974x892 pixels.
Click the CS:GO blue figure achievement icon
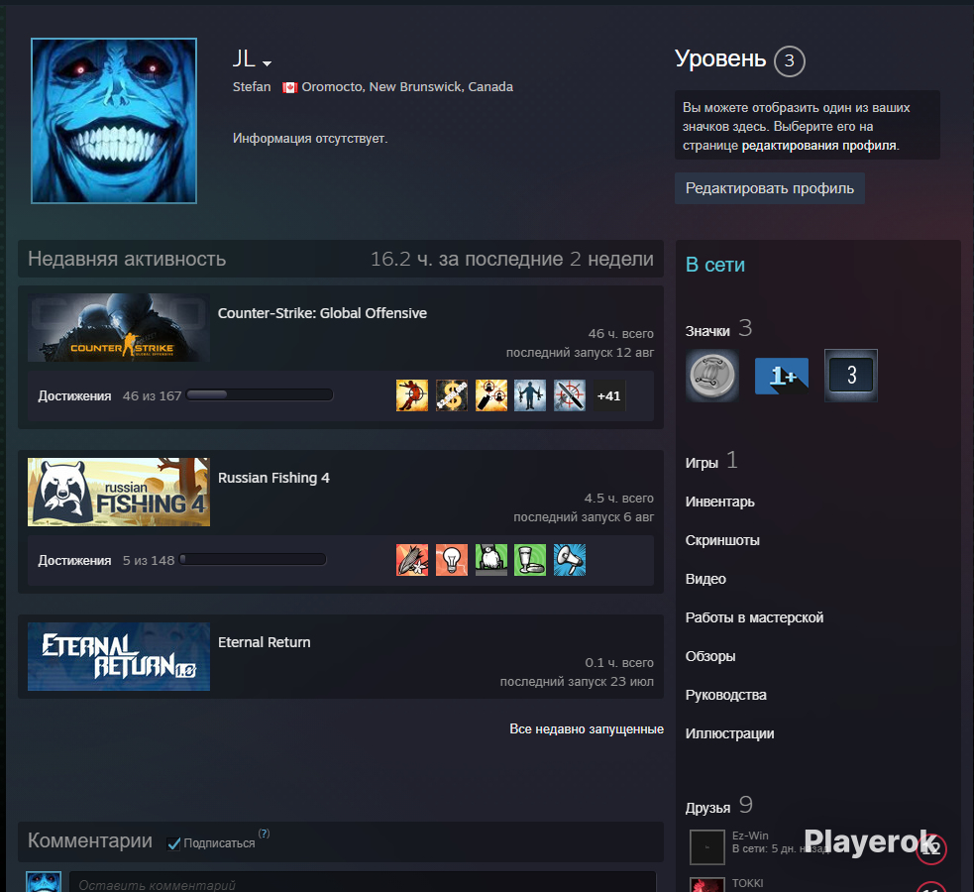coord(530,395)
